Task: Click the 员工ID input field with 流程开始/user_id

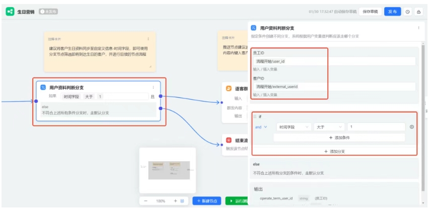Action: (x=334, y=61)
